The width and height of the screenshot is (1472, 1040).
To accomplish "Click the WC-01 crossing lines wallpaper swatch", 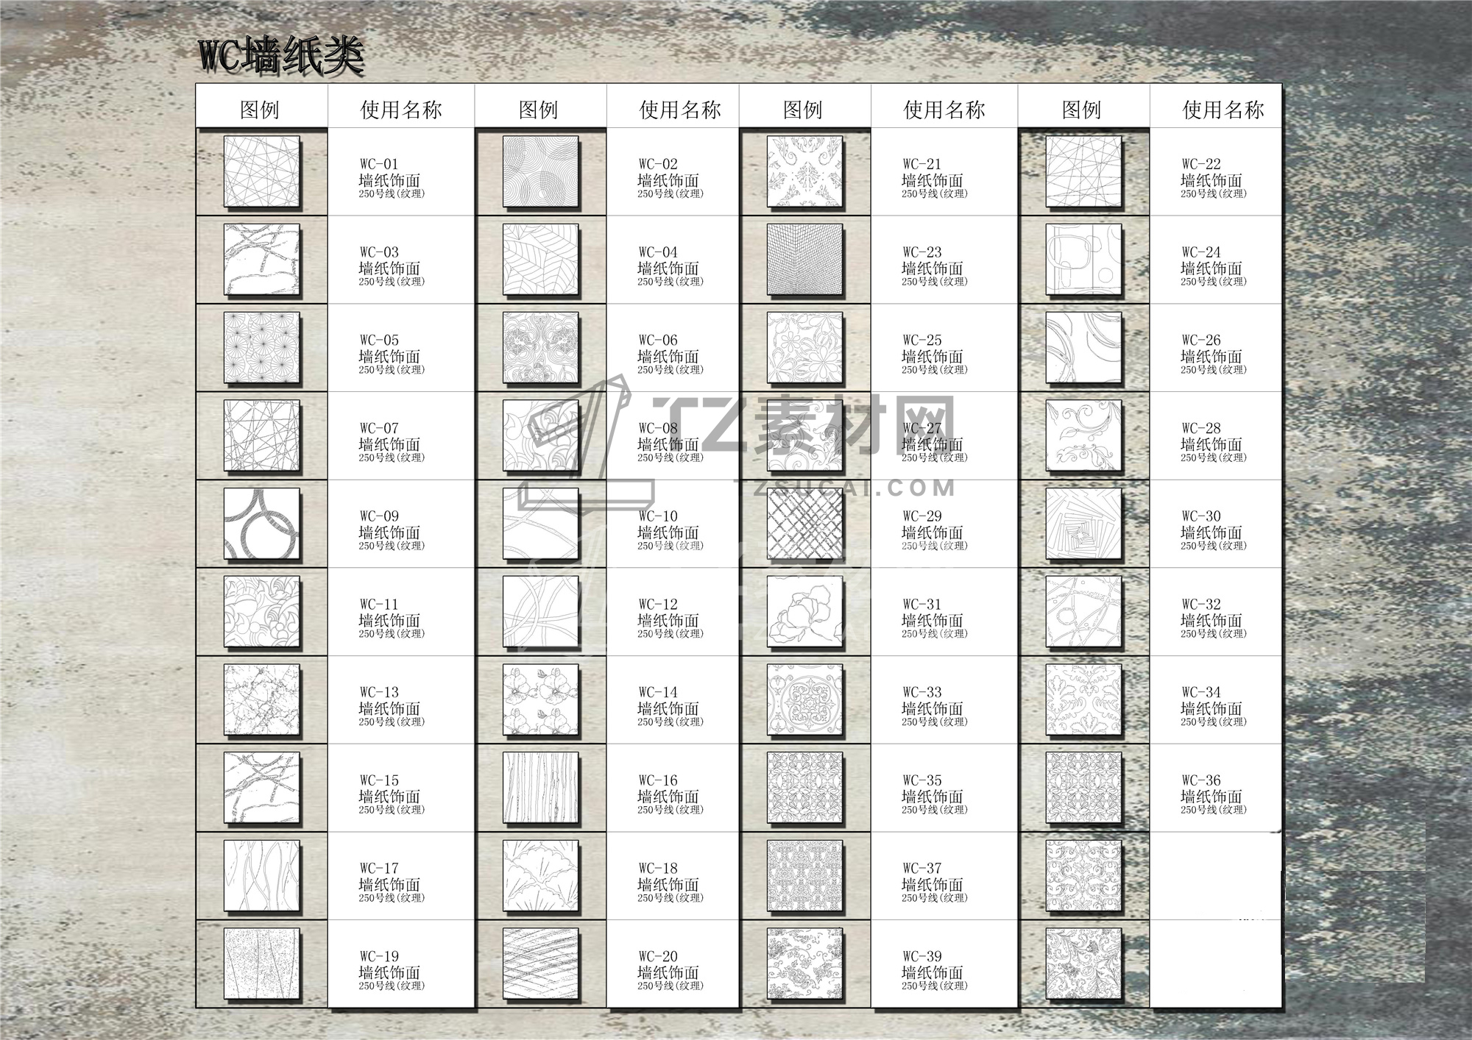I will click(261, 171).
